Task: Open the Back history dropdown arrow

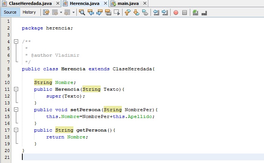Action: (x=61, y=12)
